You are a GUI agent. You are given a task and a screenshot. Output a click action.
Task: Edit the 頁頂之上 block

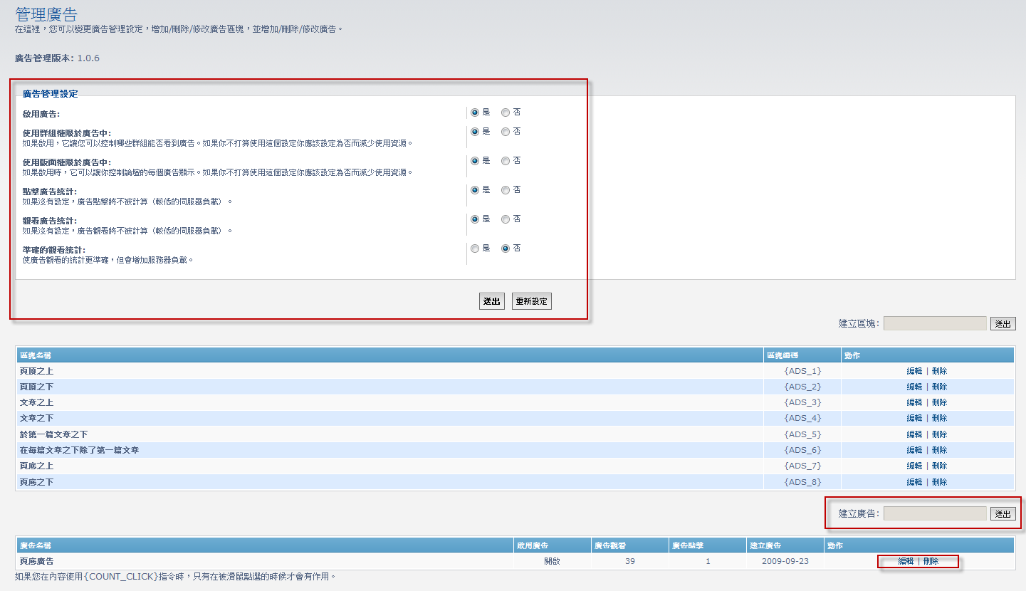[914, 371]
